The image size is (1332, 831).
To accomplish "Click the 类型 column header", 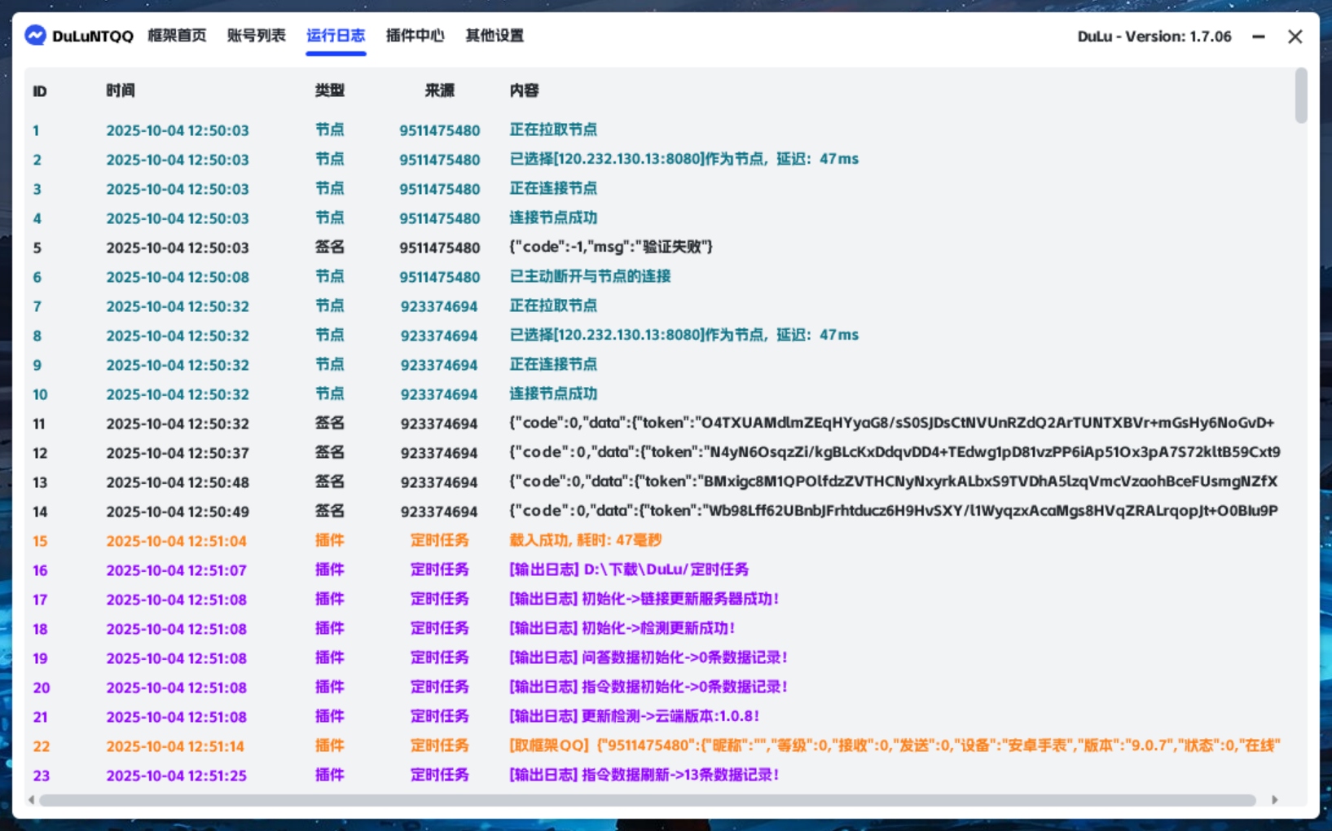I will 330,90.
